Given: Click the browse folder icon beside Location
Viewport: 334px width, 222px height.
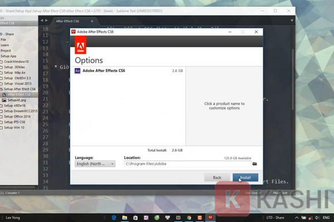Looking at the screenshot, I should tap(255, 164).
